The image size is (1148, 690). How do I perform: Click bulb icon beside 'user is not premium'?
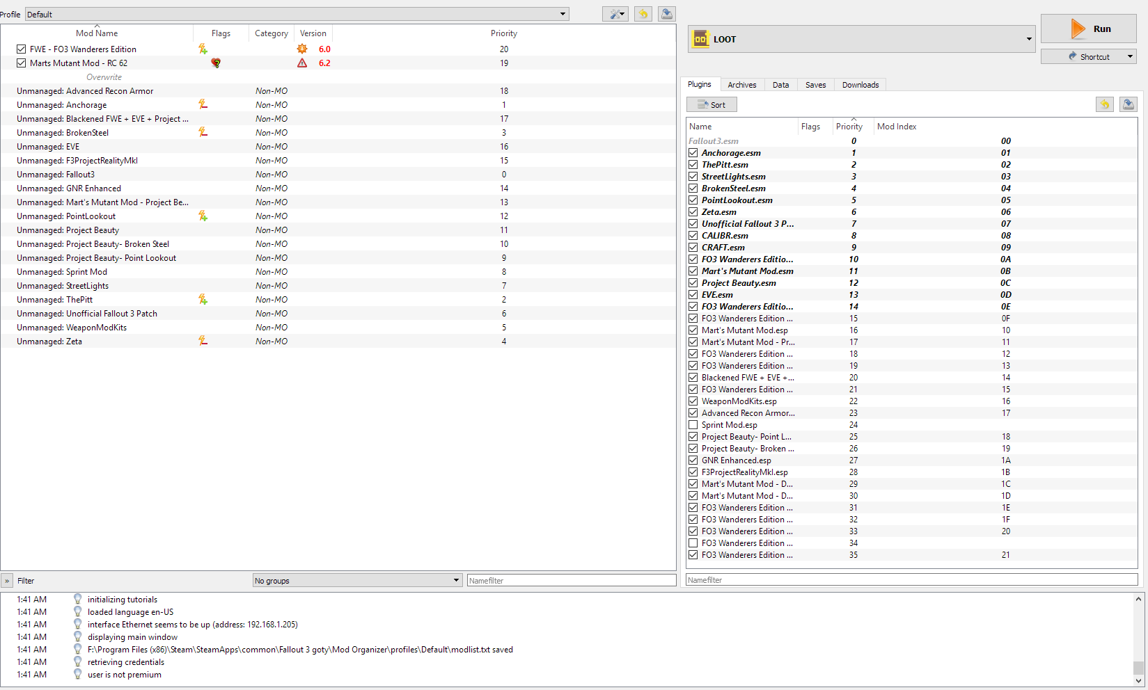[78, 674]
